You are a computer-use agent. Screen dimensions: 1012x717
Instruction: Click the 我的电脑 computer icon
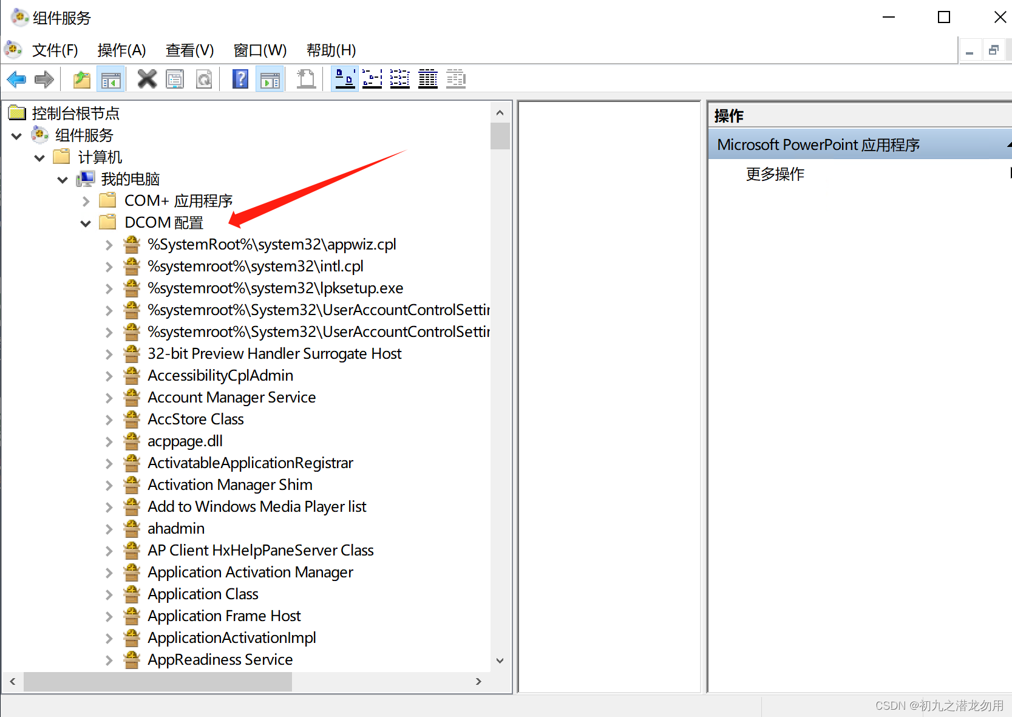point(86,178)
